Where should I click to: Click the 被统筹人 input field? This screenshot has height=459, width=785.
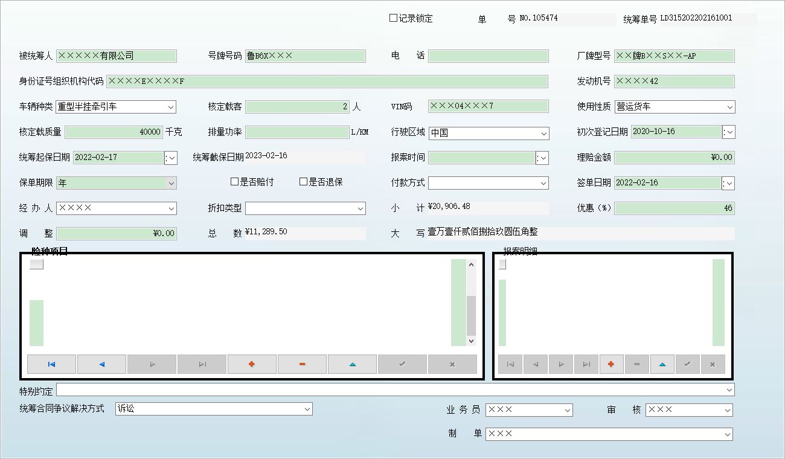tap(117, 56)
